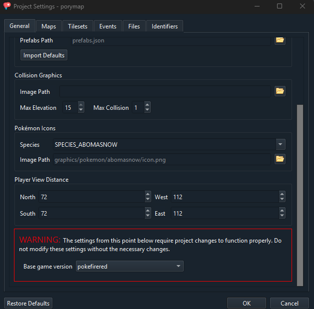Click the Prefabs Path folder browse icon
Screen dimensions: 314x309
280,40
